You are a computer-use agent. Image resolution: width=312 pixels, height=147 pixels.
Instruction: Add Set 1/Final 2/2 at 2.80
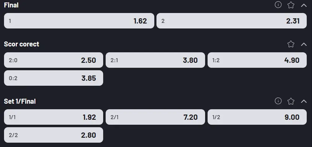pyautogui.click(x=53, y=135)
